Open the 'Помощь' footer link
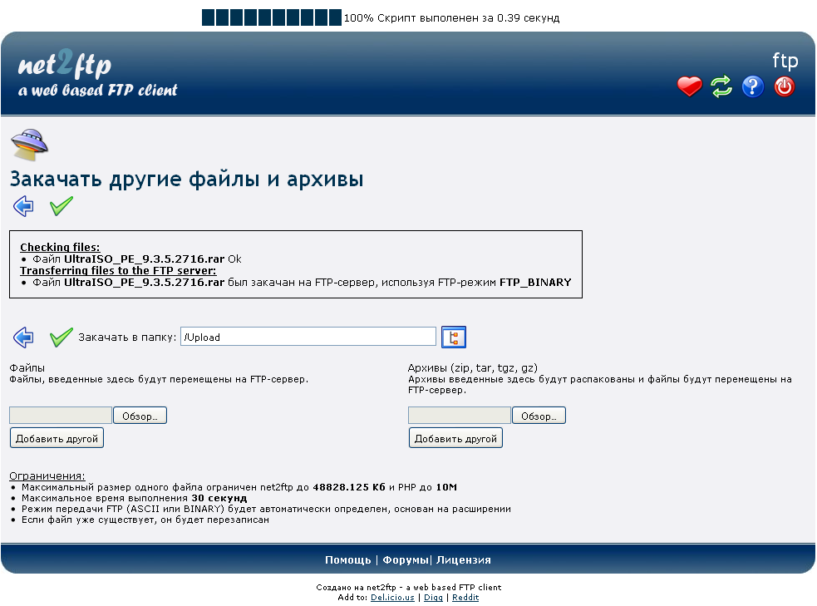This screenshot has height=606, width=817. point(347,560)
